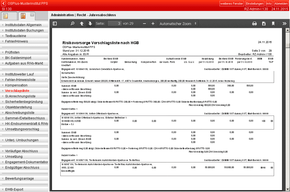
Task: Click the Info button
Action: coord(269,4)
